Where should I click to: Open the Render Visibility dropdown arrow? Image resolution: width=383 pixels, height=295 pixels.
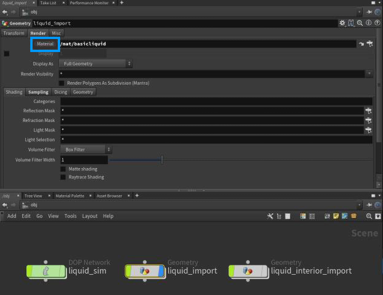point(369,74)
